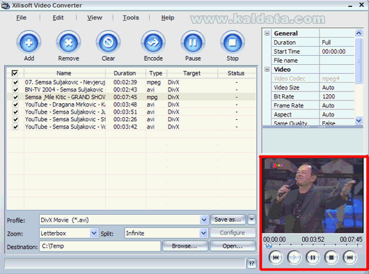Click the properties panel scroll down arrow
Image resolution: width=369 pixels, height=274 pixels.
pyautogui.click(x=359, y=121)
